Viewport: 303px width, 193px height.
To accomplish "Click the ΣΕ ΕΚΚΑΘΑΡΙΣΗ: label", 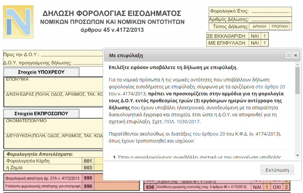I will pos(226,36).
